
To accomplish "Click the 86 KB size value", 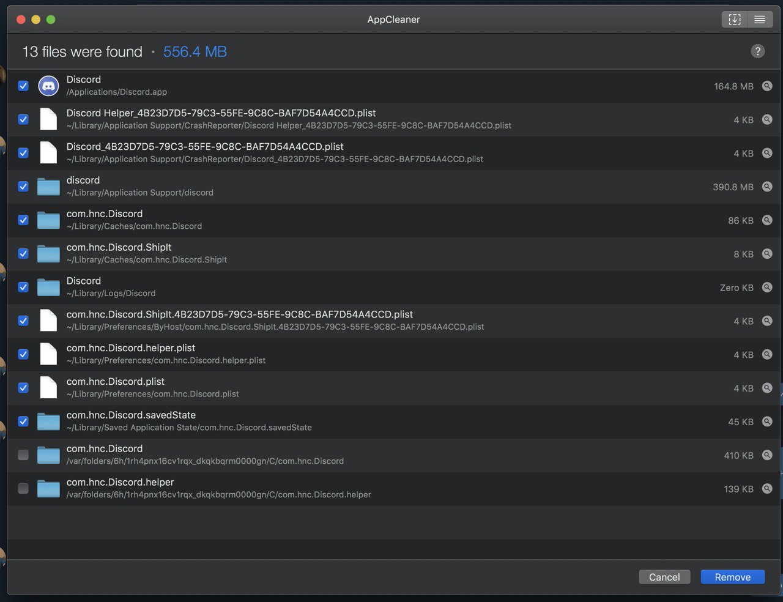I will tap(741, 221).
